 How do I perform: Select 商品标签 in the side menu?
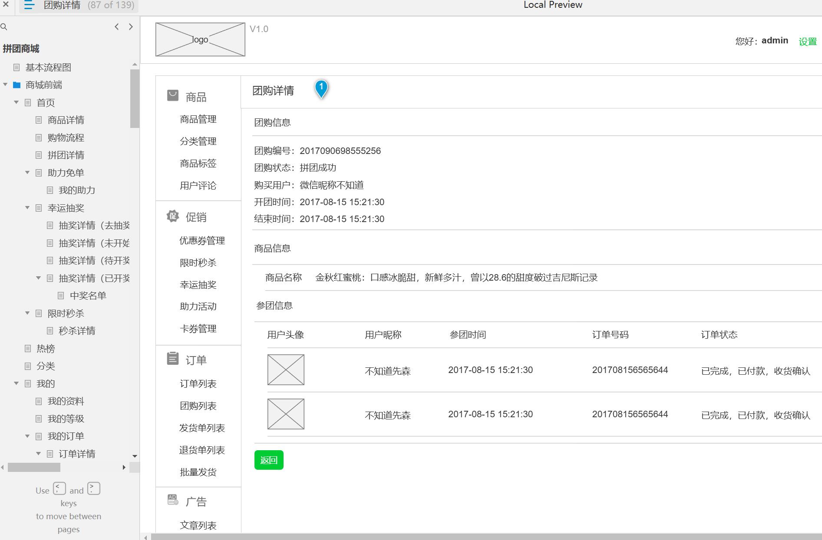(x=198, y=164)
